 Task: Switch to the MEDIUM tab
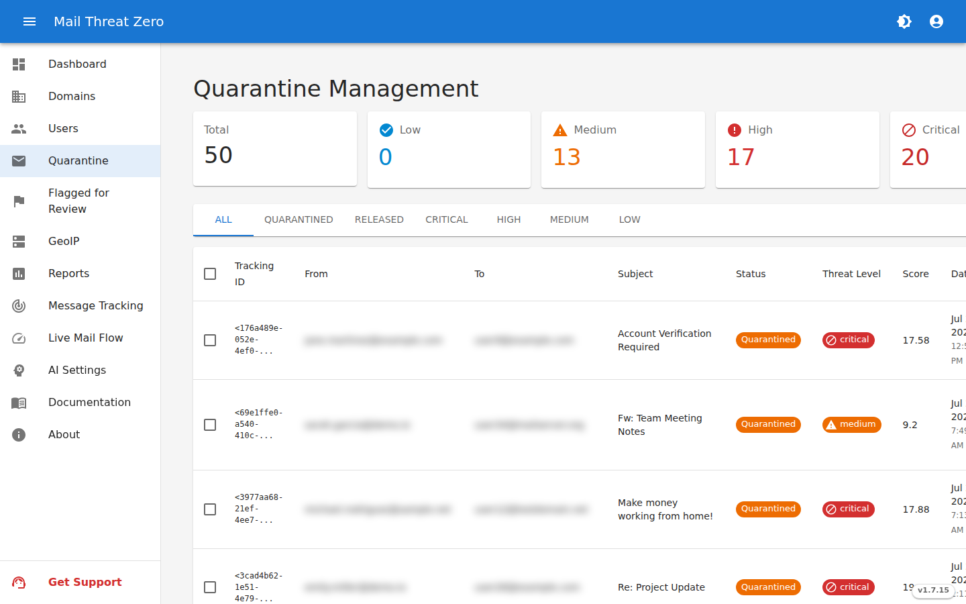coord(570,220)
